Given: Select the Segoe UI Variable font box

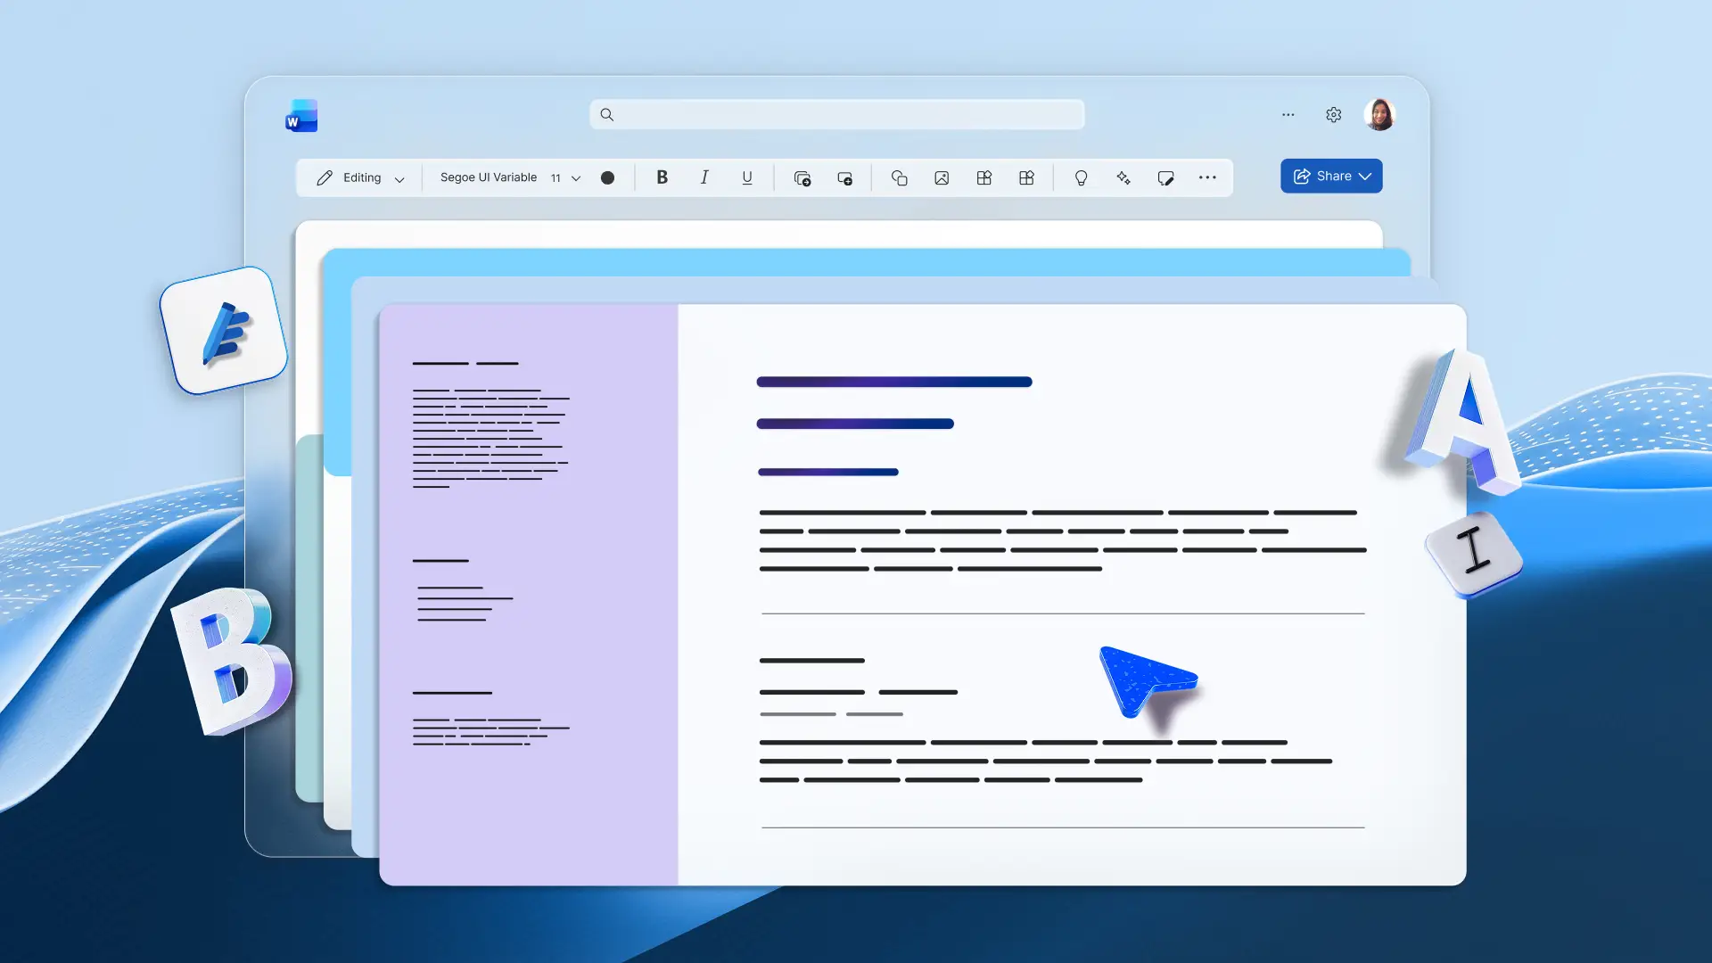Looking at the screenshot, I should (489, 177).
